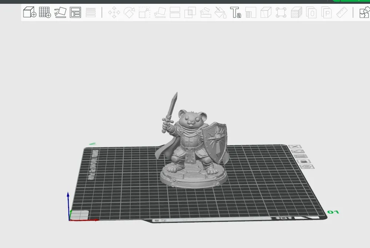Open the plate settings gear icon

click(307, 166)
